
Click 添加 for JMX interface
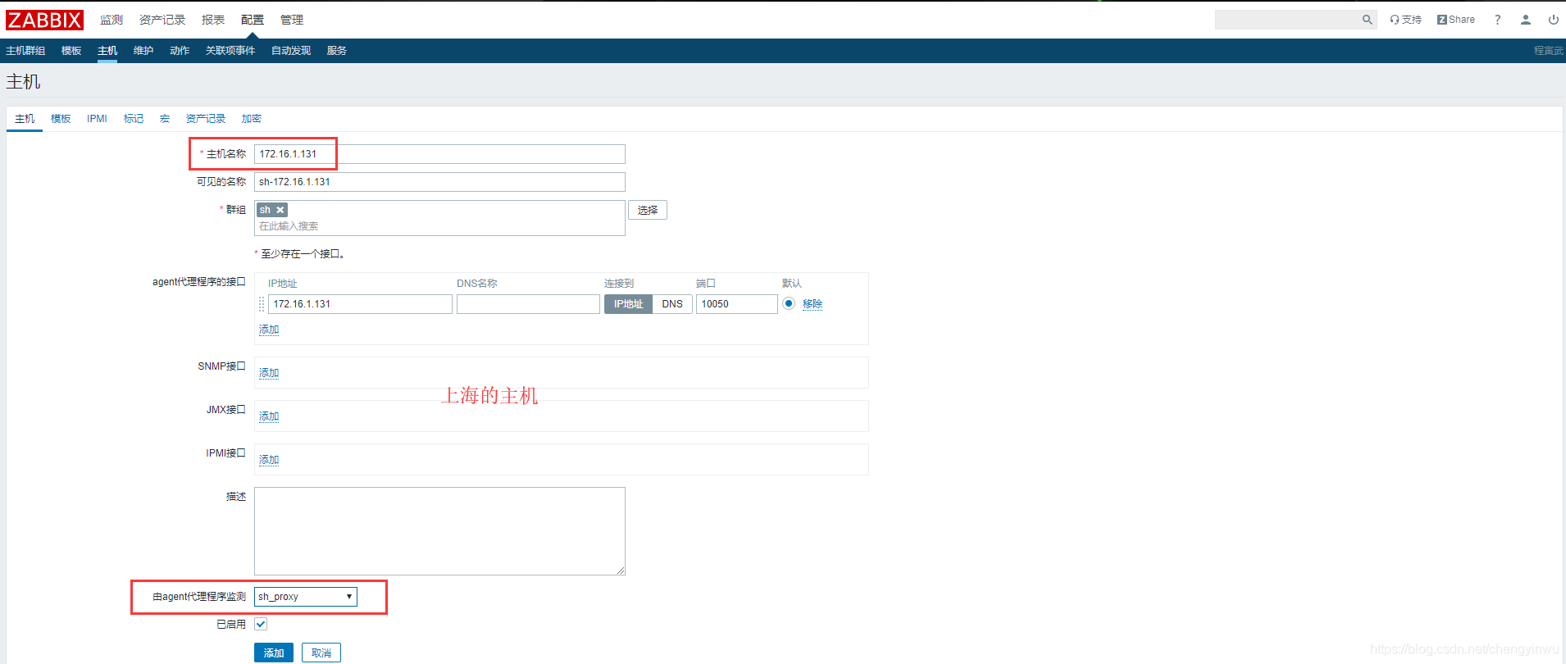(x=269, y=416)
